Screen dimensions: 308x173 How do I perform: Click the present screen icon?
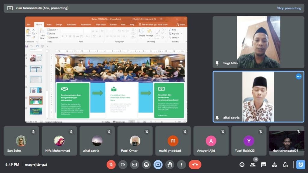coord(158,165)
